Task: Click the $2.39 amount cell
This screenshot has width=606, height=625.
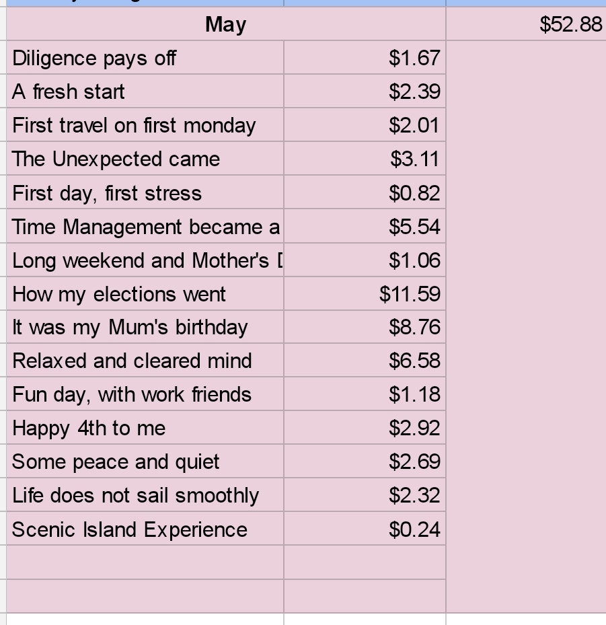Action: coord(365,91)
